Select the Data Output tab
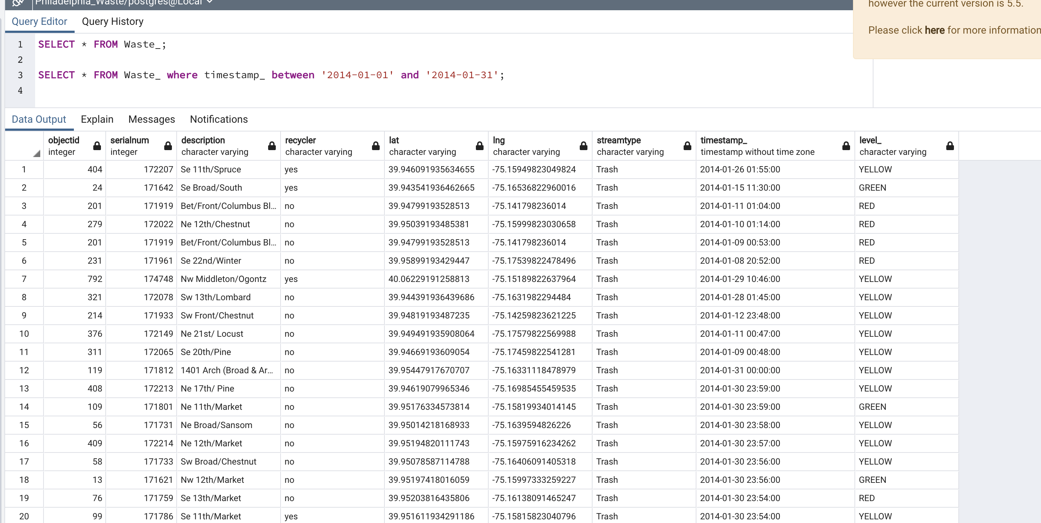 [38, 119]
